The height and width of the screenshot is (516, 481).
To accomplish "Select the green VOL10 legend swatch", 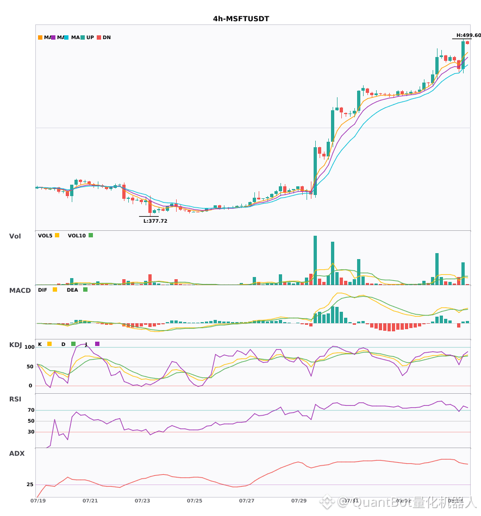I will coord(91,235).
